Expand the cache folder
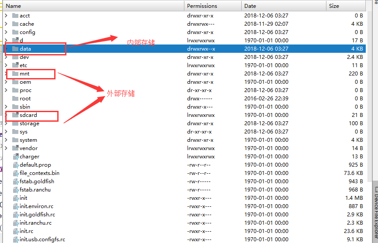Viewport: 378px width, 243px height. pyautogui.click(x=6, y=24)
